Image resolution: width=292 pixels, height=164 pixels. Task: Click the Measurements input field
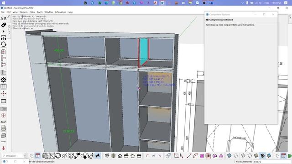(271, 162)
